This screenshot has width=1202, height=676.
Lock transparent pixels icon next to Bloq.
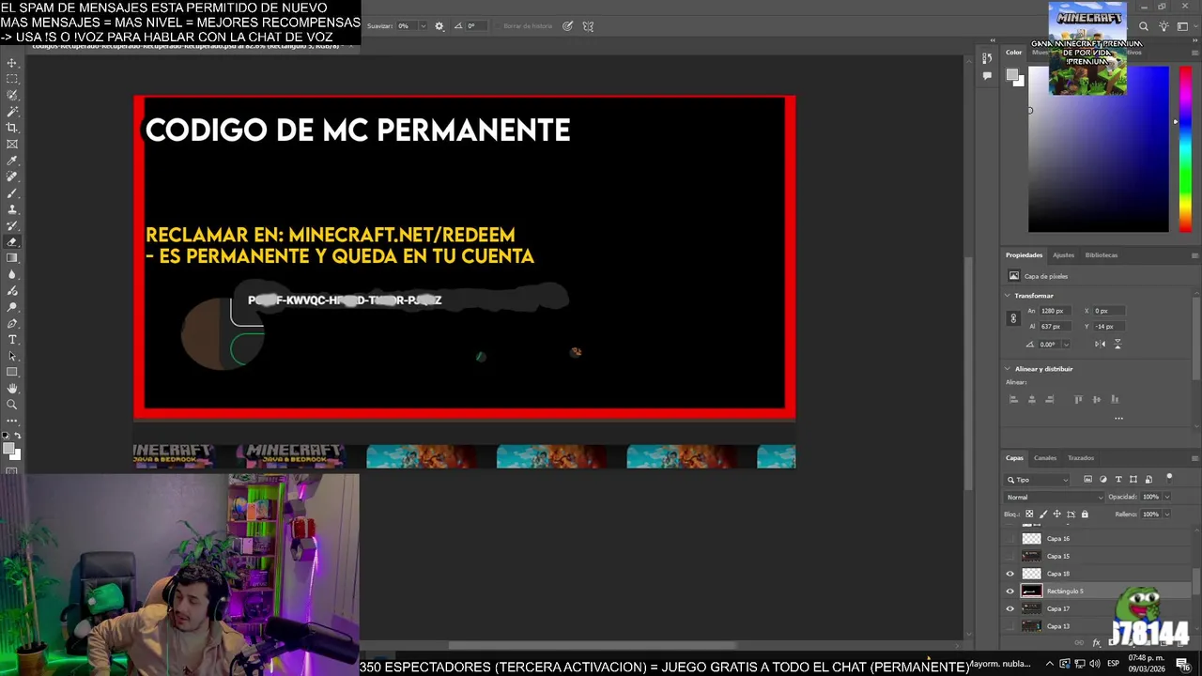point(1029,515)
